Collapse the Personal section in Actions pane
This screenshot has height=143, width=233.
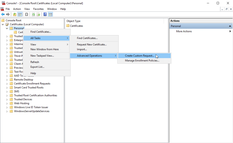tap(230, 26)
